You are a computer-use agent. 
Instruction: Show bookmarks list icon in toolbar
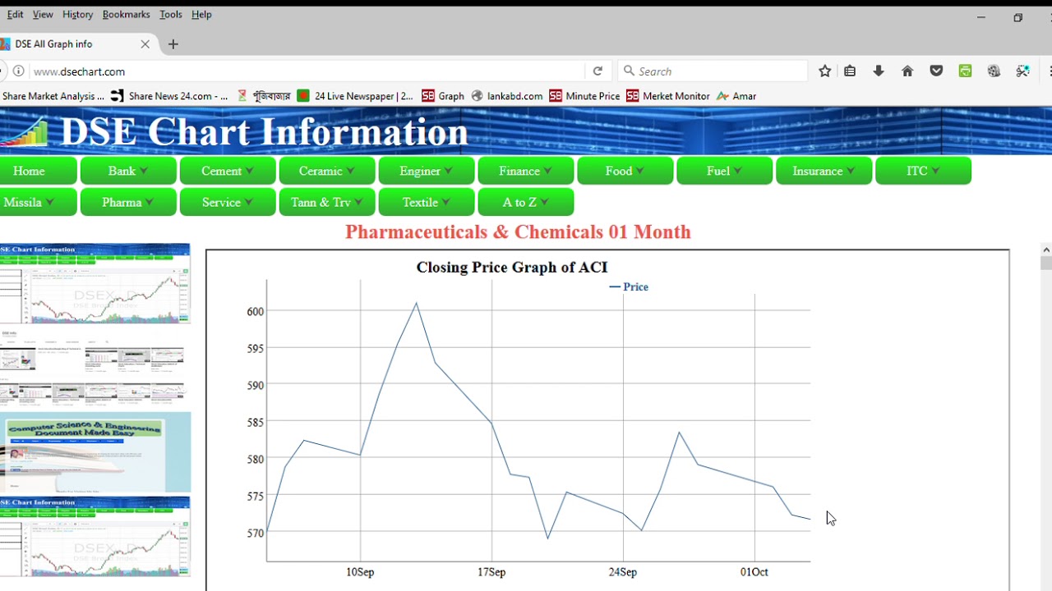pos(850,71)
